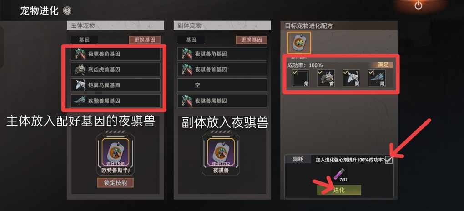
Task: Click 更换基因 for the secondary pet
Action: pos(251,40)
